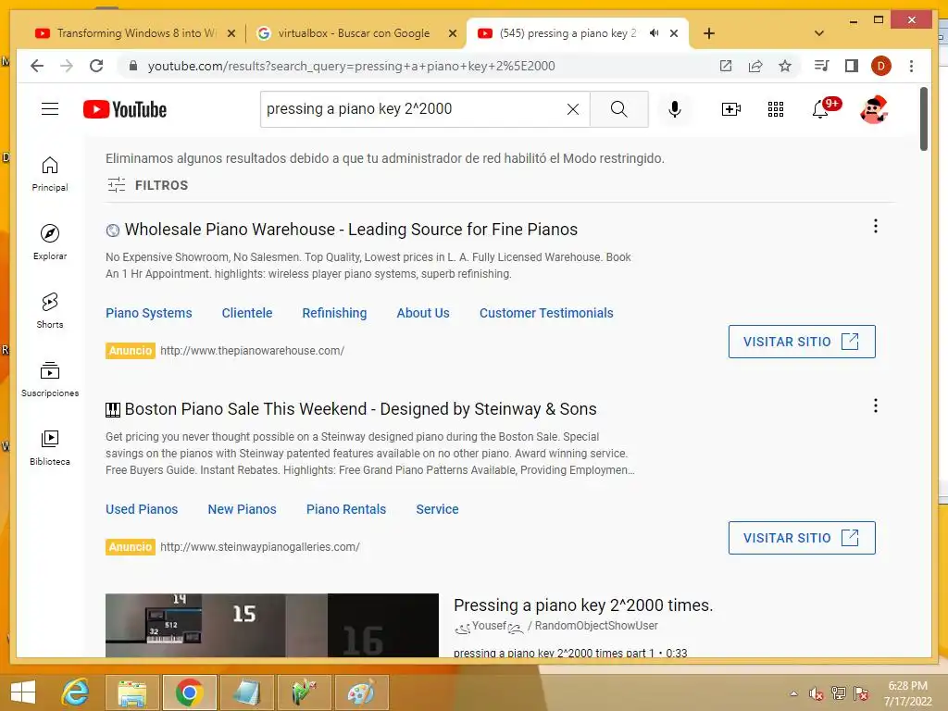Click the piano key video thumbnail
Image resolution: width=948 pixels, height=711 pixels.
coord(271,625)
